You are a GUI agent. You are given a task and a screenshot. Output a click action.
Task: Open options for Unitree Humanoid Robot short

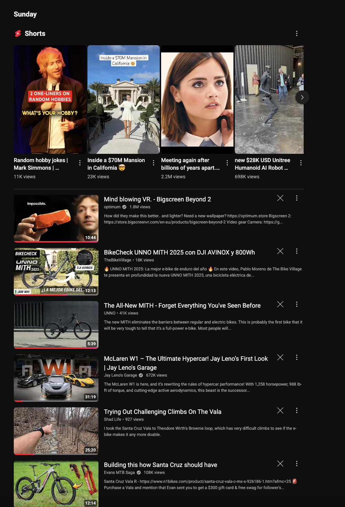point(301,163)
